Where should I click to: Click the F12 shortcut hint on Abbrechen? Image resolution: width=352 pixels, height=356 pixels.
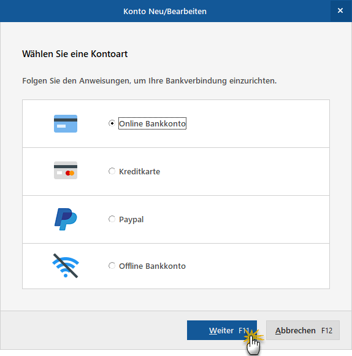(327, 330)
